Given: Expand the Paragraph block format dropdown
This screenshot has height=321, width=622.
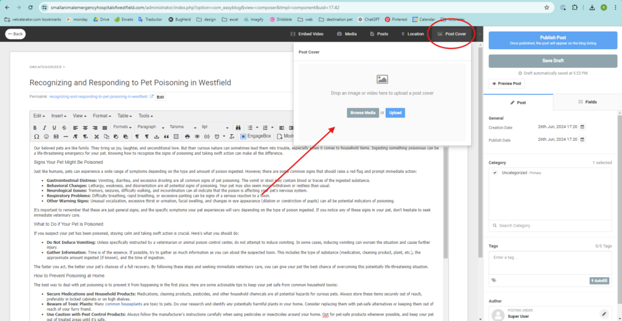Looking at the screenshot, I should pos(149,127).
